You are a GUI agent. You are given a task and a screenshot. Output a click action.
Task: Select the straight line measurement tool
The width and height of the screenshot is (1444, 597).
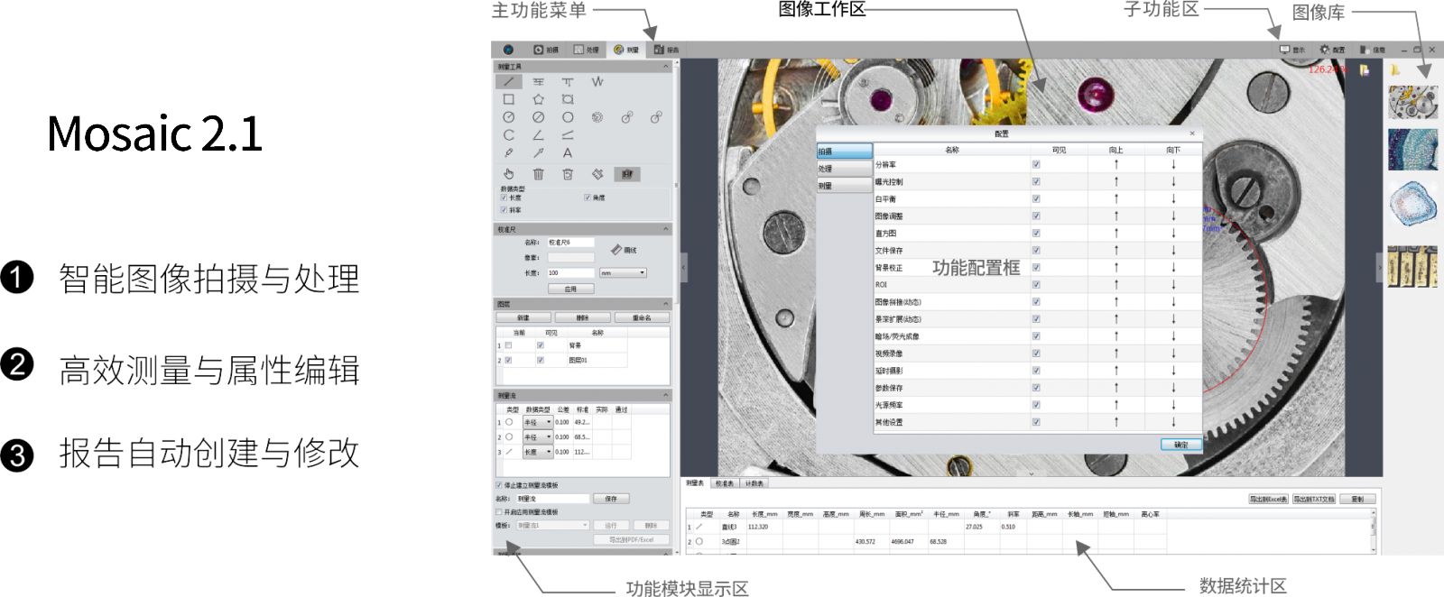point(509,82)
